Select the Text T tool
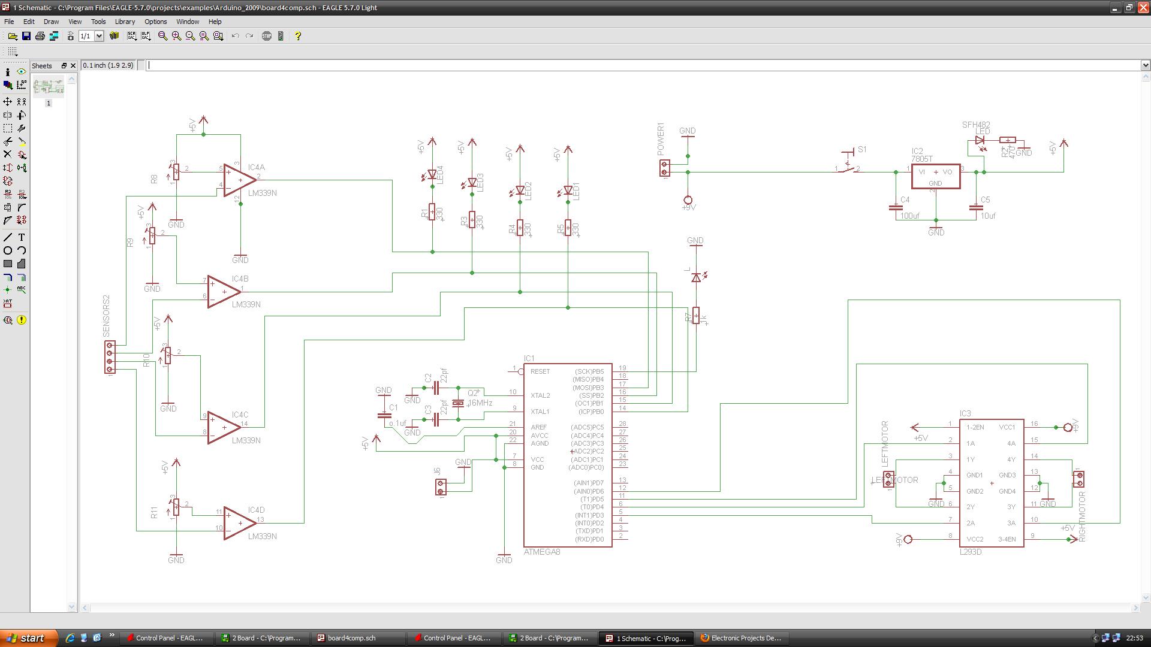 click(22, 237)
